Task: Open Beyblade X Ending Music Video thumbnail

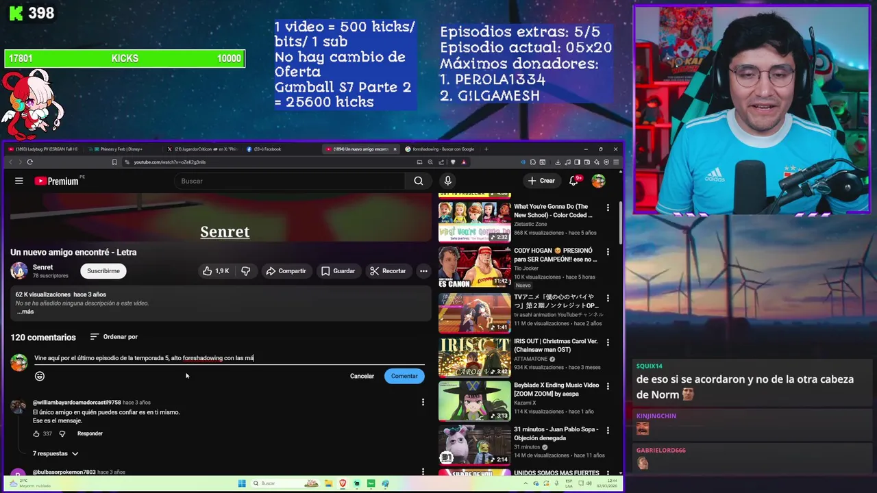Action: click(x=474, y=401)
